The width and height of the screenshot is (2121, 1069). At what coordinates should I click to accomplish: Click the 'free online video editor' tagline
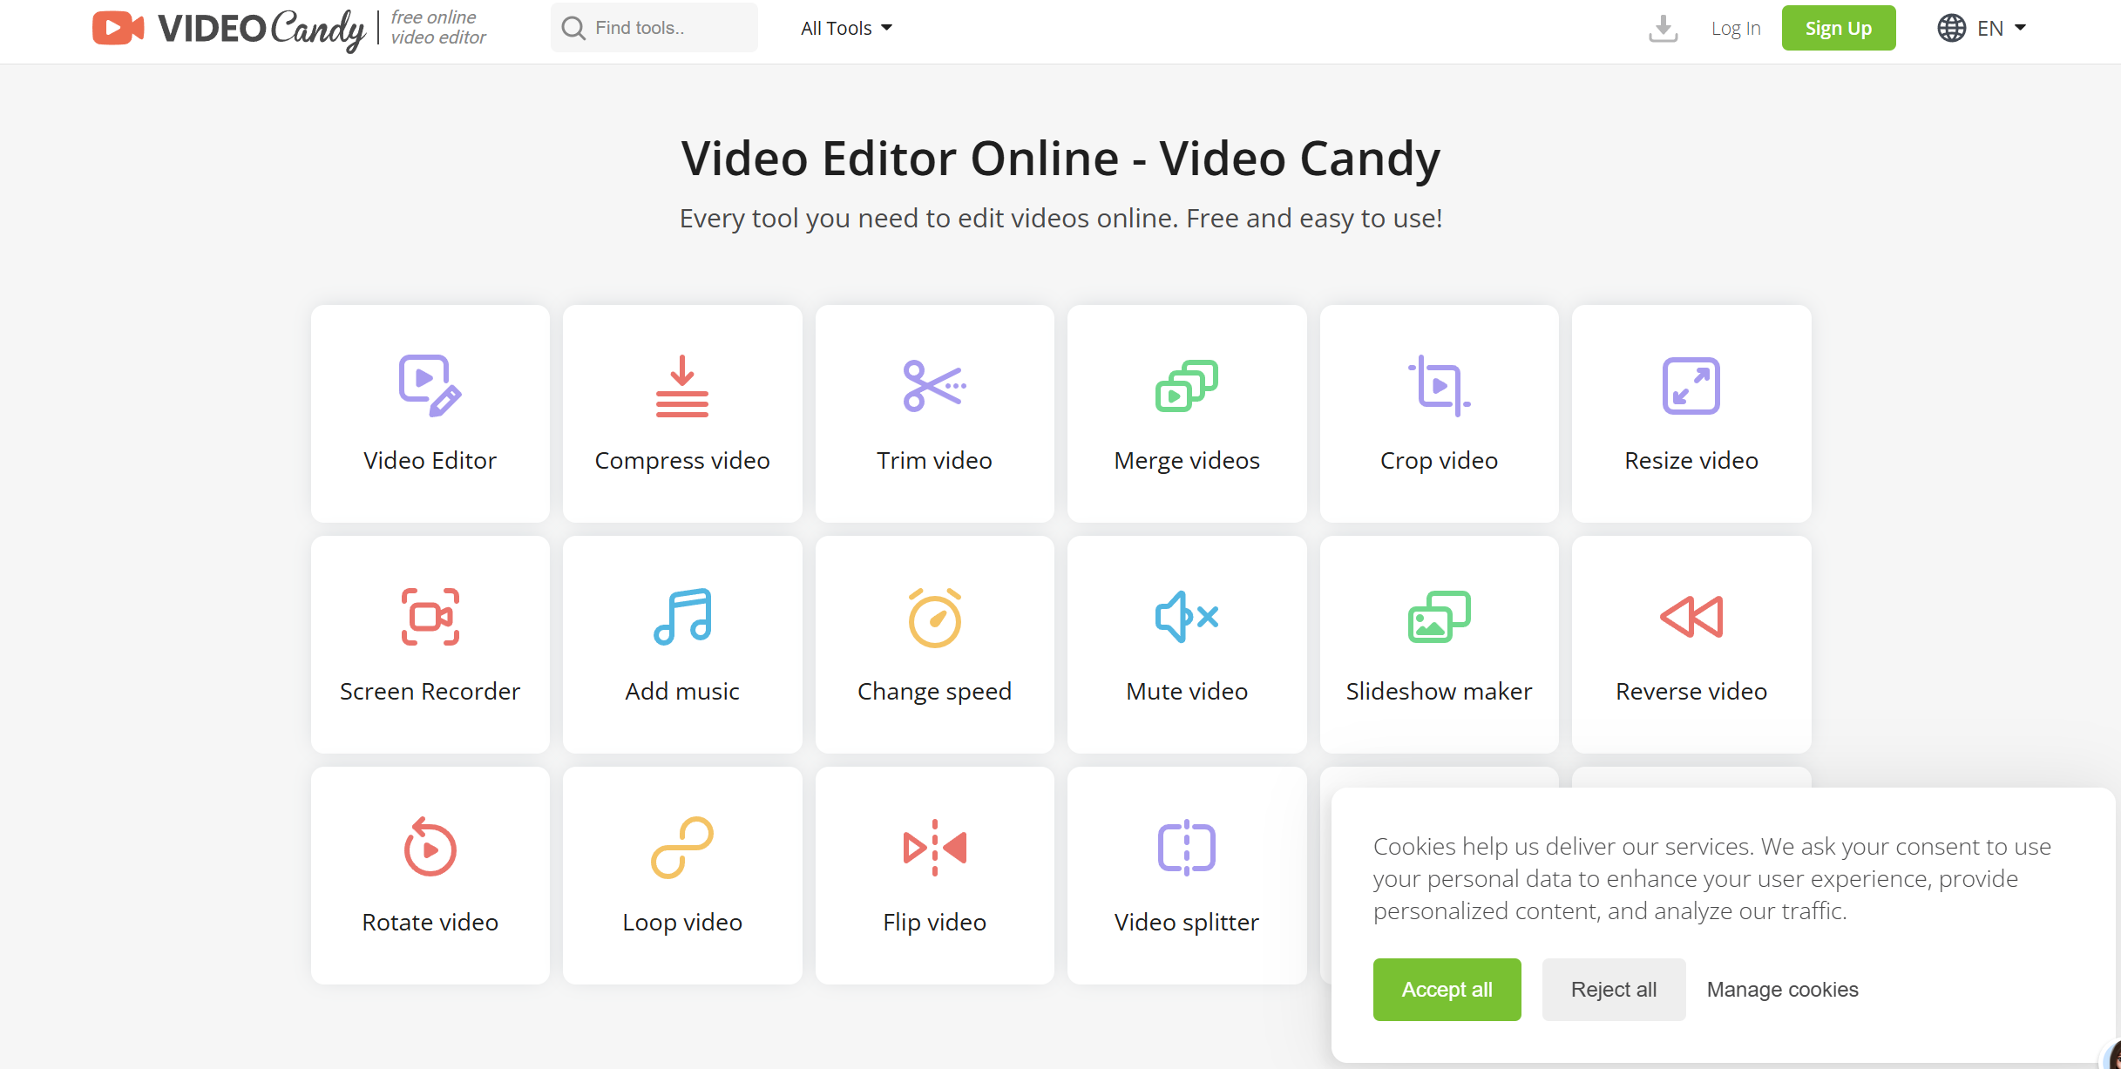(x=437, y=28)
